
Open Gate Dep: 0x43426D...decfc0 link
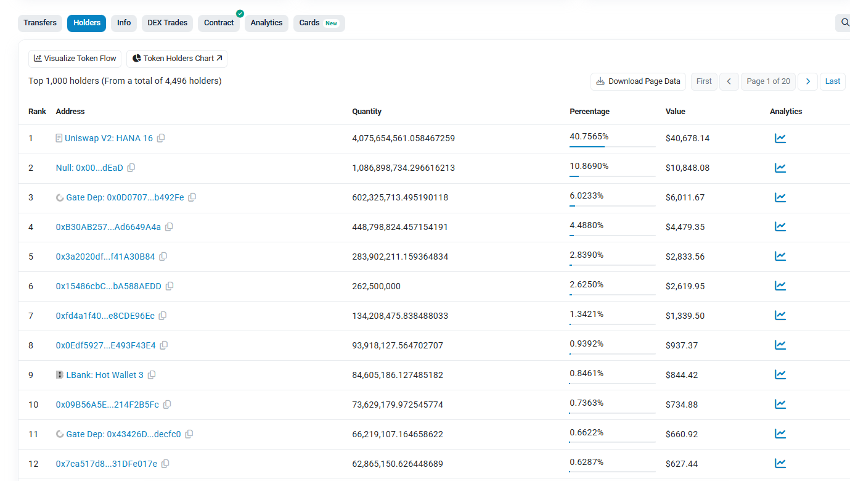coord(124,434)
